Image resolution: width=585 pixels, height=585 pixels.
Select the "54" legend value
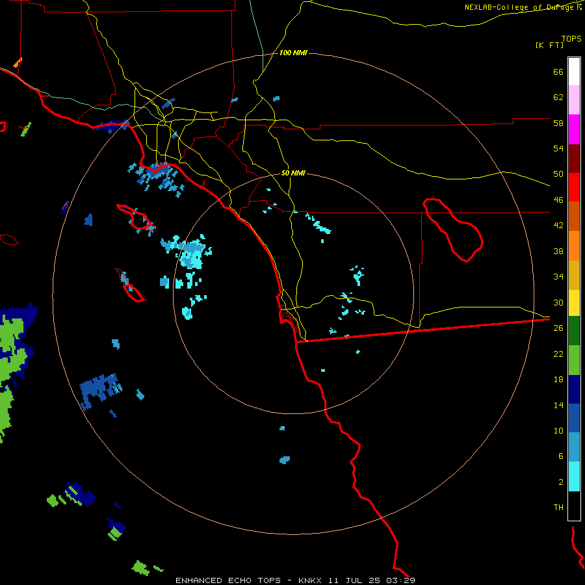point(558,148)
